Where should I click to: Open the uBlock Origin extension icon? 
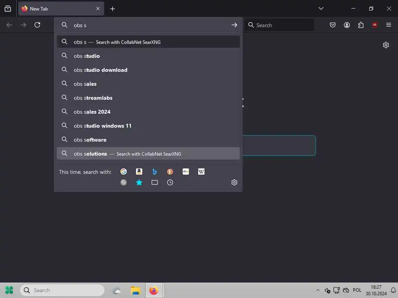[x=374, y=25]
